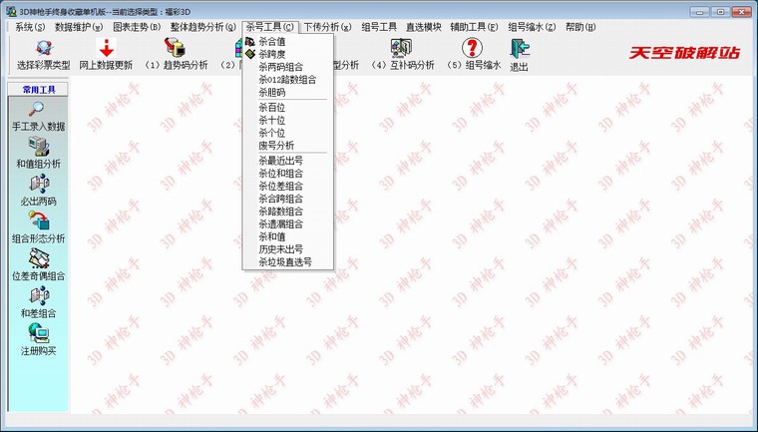Open the 互补码分析 toolbar tool
This screenshot has width=758, height=432.
click(x=402, y=48)
